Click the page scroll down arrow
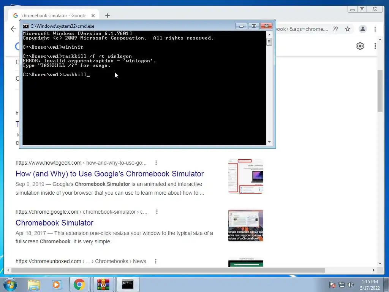Viewport: 389px width, 292px height. click(x=380, y=263)
